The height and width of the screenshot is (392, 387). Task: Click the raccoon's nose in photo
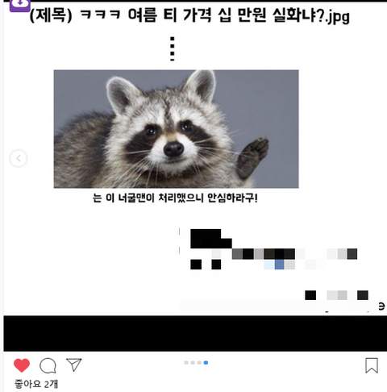(173, 148)
